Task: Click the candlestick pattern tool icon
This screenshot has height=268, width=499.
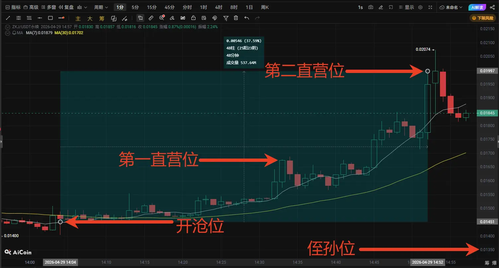Action: [183, 18]
